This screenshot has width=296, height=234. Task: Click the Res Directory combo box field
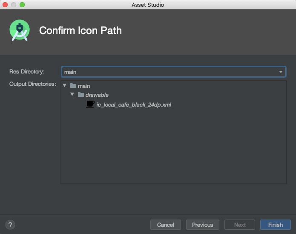(x=174, y=72)
